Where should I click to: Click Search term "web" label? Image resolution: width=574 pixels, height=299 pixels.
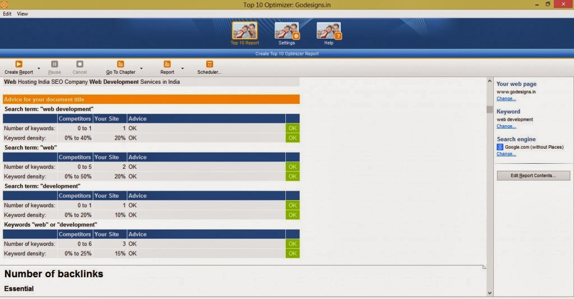[30, 148]
